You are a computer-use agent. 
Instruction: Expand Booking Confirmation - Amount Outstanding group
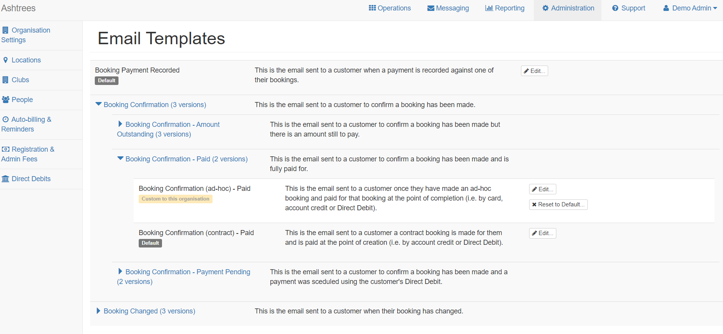click(x=120, y=124)
